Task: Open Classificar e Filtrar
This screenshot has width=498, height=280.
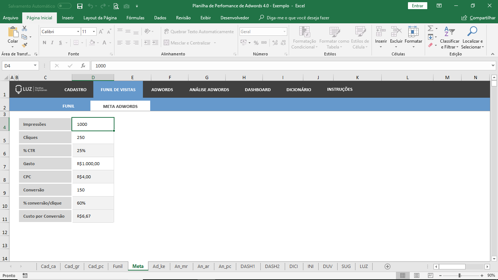Action: click(x=450, y=38)
